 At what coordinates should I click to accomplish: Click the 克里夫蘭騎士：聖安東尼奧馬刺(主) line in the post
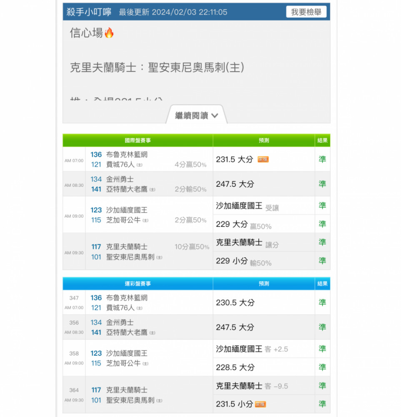tap(157, 67)
